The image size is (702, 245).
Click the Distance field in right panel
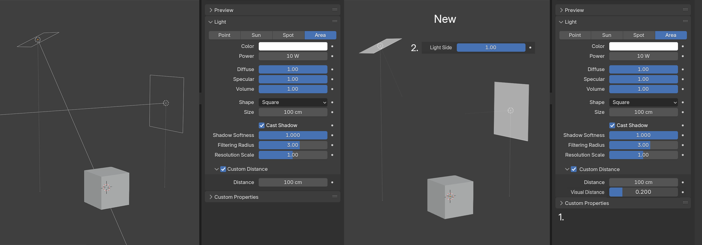click(643, 182)
